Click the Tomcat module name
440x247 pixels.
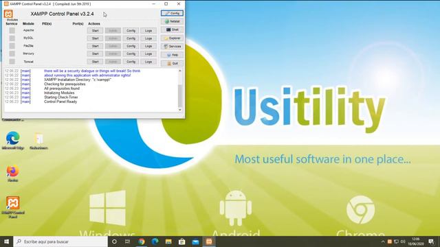click(28, 62)
